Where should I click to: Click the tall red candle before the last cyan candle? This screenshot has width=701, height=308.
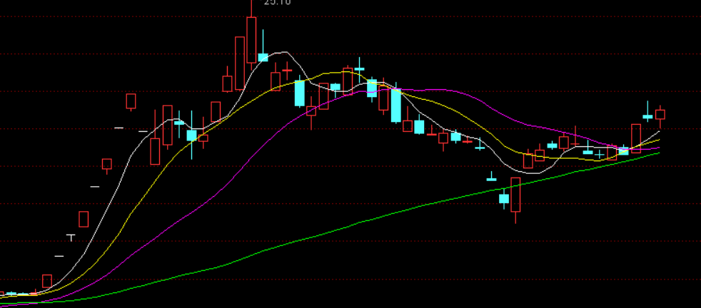point(636,138)
